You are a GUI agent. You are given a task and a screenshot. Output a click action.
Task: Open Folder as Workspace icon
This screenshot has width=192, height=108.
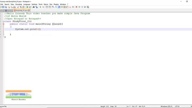coord(70,7)
